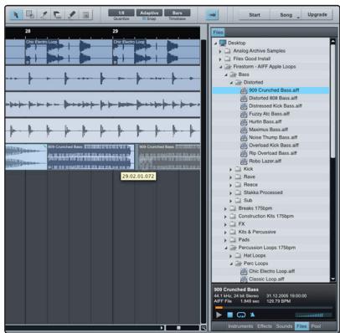
Task: Select 909 Crunched Bass.aiff file
Action: (270, 90)
